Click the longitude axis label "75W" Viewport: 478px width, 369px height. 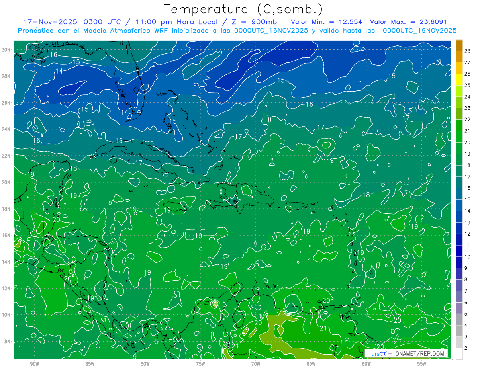pos(200,363)
